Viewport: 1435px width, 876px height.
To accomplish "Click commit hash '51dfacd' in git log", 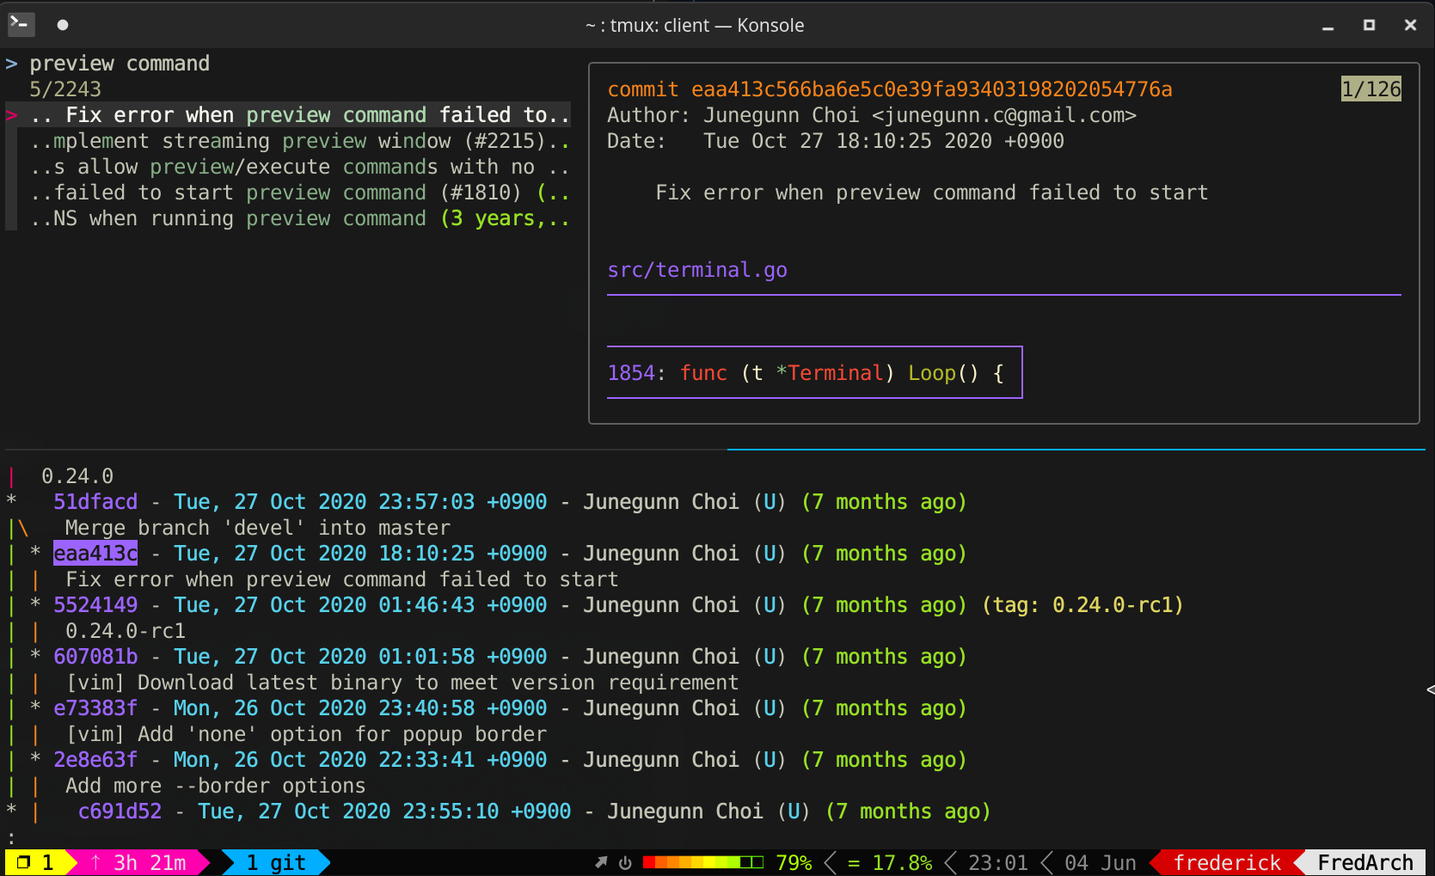I will coord(95,502).
